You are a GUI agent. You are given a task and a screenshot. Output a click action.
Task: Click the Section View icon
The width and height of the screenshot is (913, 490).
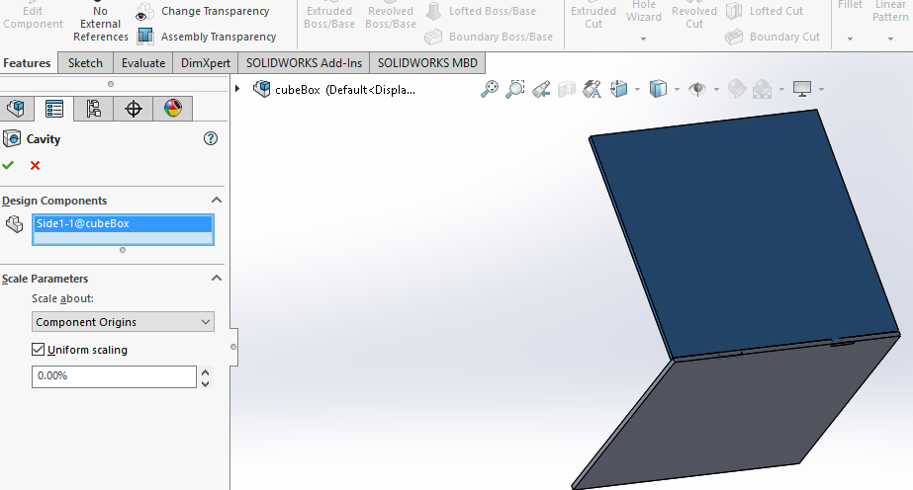tap(567, 90)
